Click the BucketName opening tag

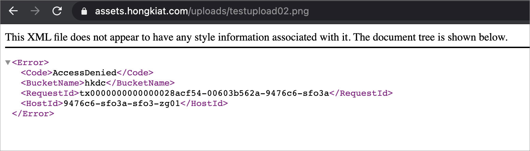point(52,83)
